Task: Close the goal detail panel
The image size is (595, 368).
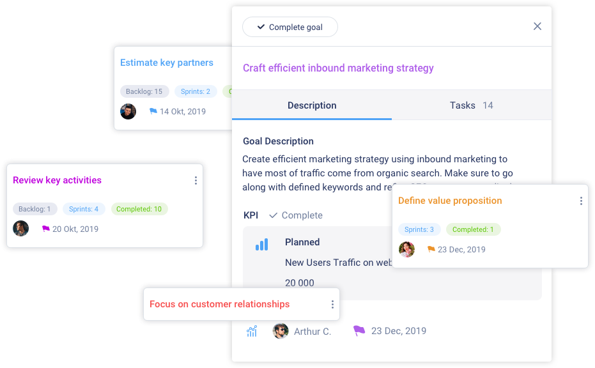Action: click(x=537, y=26)
